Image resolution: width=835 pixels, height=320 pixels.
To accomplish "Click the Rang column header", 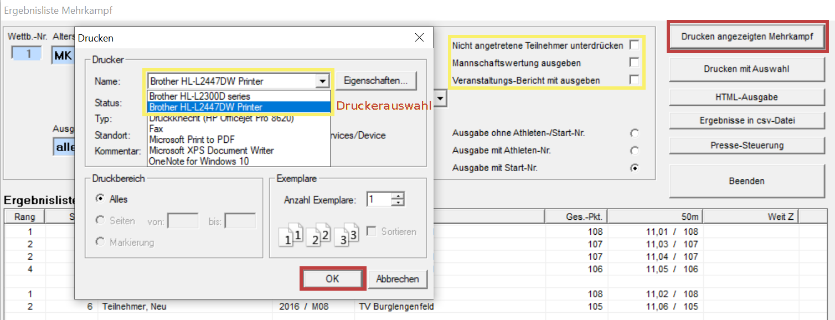I will pos(24,216).
